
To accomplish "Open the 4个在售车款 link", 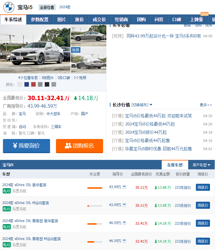I will [28, 78].
